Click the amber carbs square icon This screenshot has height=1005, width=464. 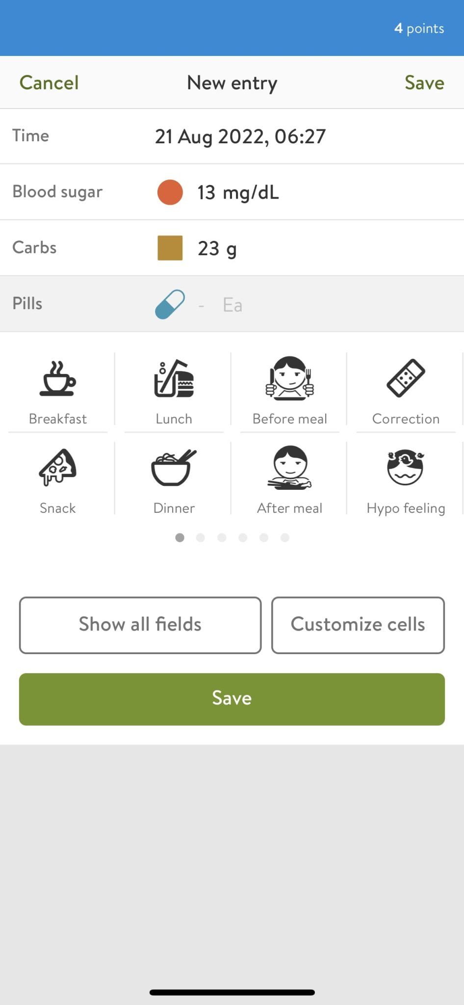point(169,248)
